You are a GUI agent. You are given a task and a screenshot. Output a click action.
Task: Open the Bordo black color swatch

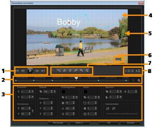coord(86,92)
